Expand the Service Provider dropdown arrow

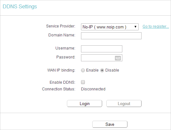[135, 27]
